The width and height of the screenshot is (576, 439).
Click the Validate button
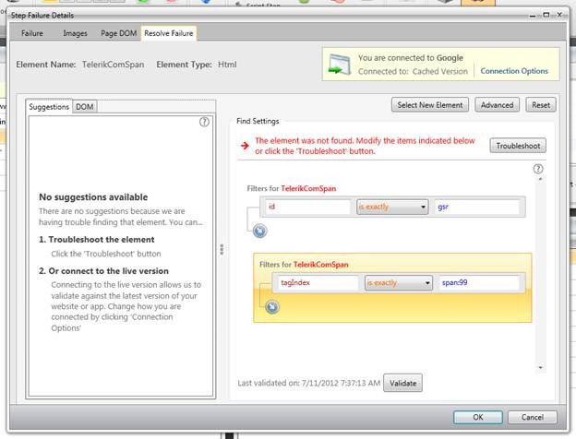pos(402,383)
